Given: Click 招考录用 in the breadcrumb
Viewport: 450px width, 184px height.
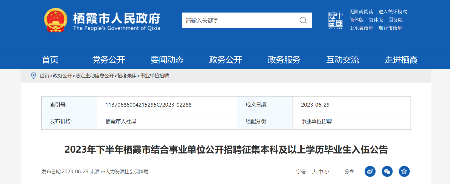Looking at the screenshot, I should (x=127, y=76).
